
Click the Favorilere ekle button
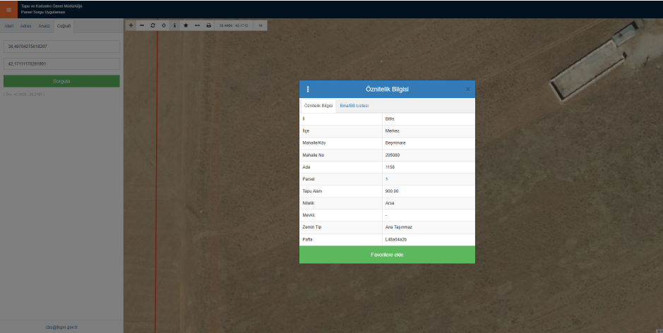click(388, 255)
